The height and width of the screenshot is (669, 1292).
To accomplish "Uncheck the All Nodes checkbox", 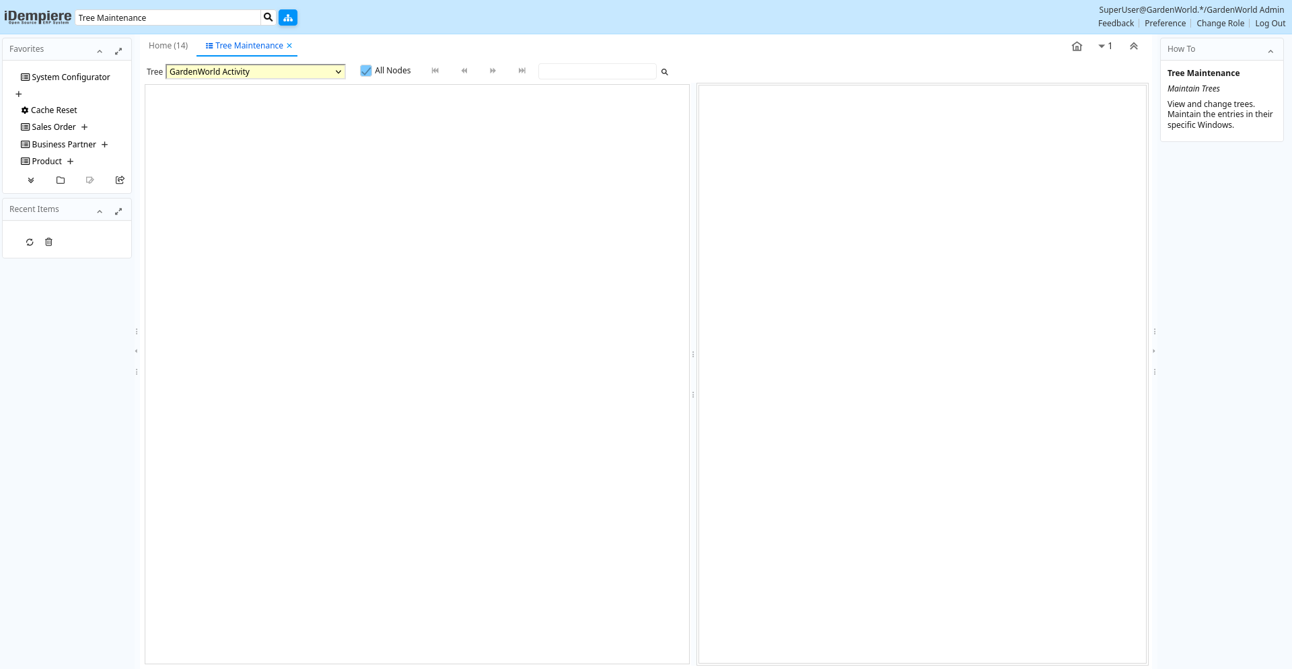I will [366, 71].
